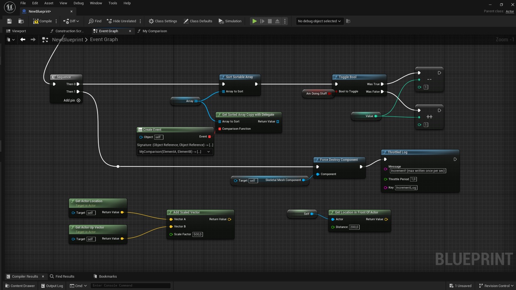Viewport: 516px width, 290px height.
Task: Open play mode options menu
Action: 285,21
